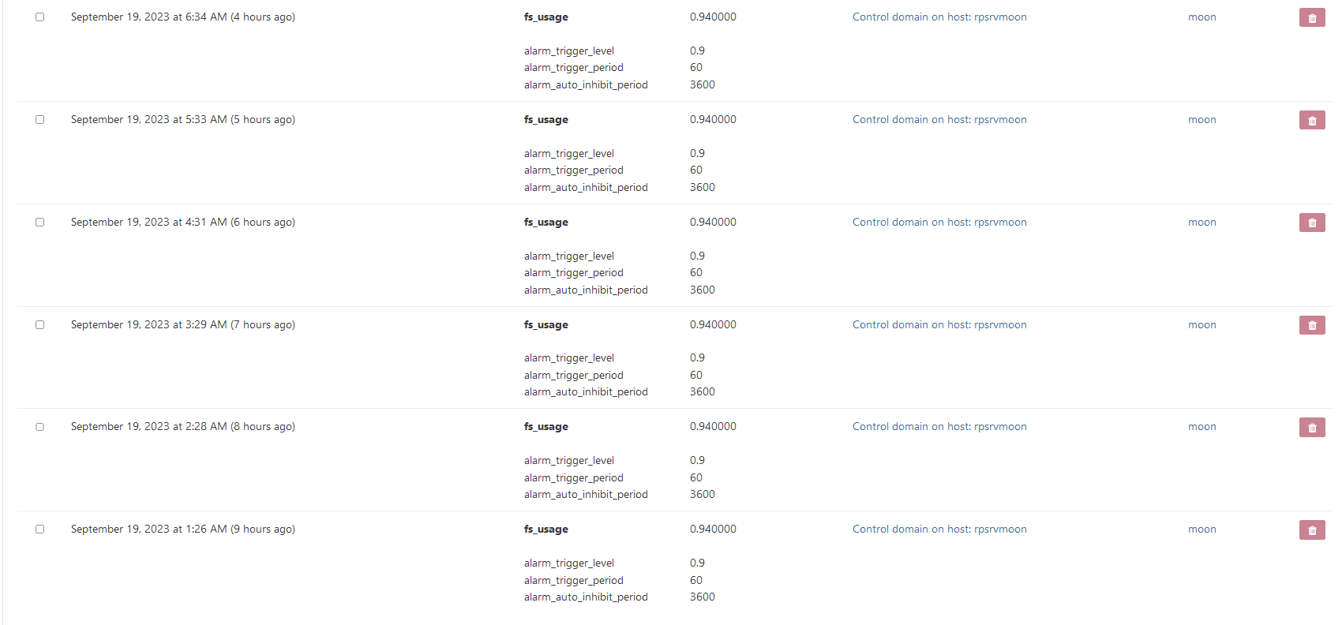Open Control domain link for 4:31 AM alarm

pyautogui.click(x=939, y=223)
